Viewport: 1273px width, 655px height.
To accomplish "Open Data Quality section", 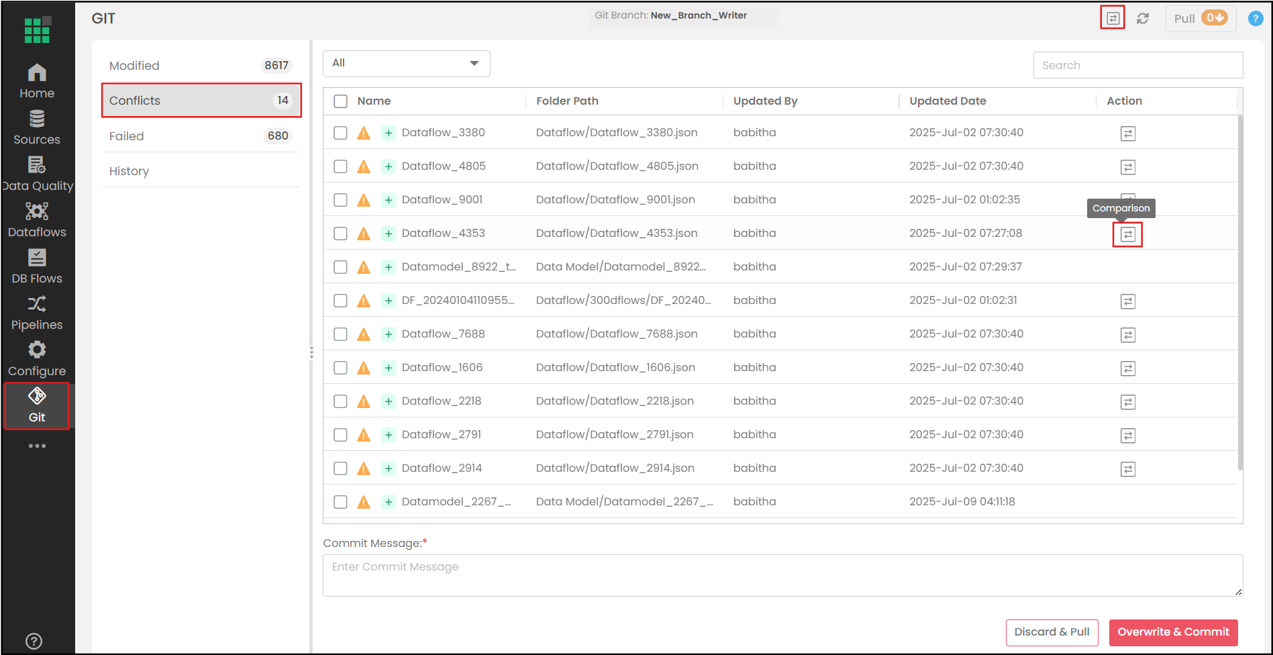I will click(x=37, y=174).
